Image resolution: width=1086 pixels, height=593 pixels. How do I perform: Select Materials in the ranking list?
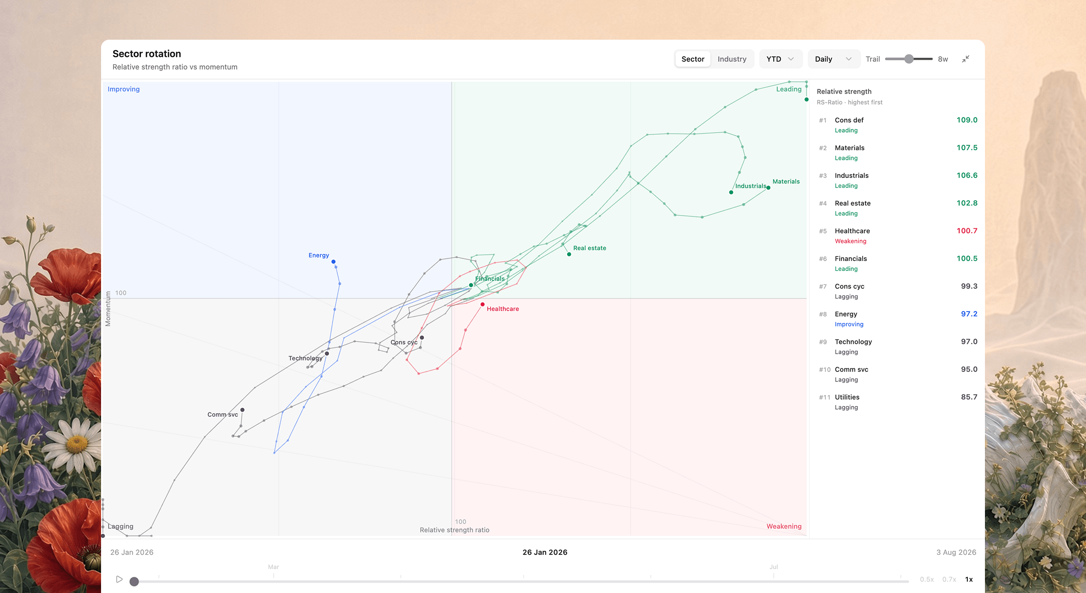tap(897, 152)
